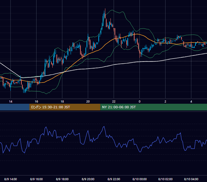Click the 8/9 22:00 time label
Screen dimensions: 207x182
pos(114,179)
